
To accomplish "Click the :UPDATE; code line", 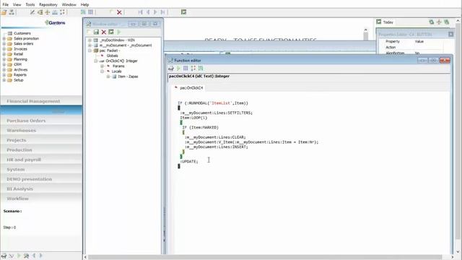I will tap(189, 162).
